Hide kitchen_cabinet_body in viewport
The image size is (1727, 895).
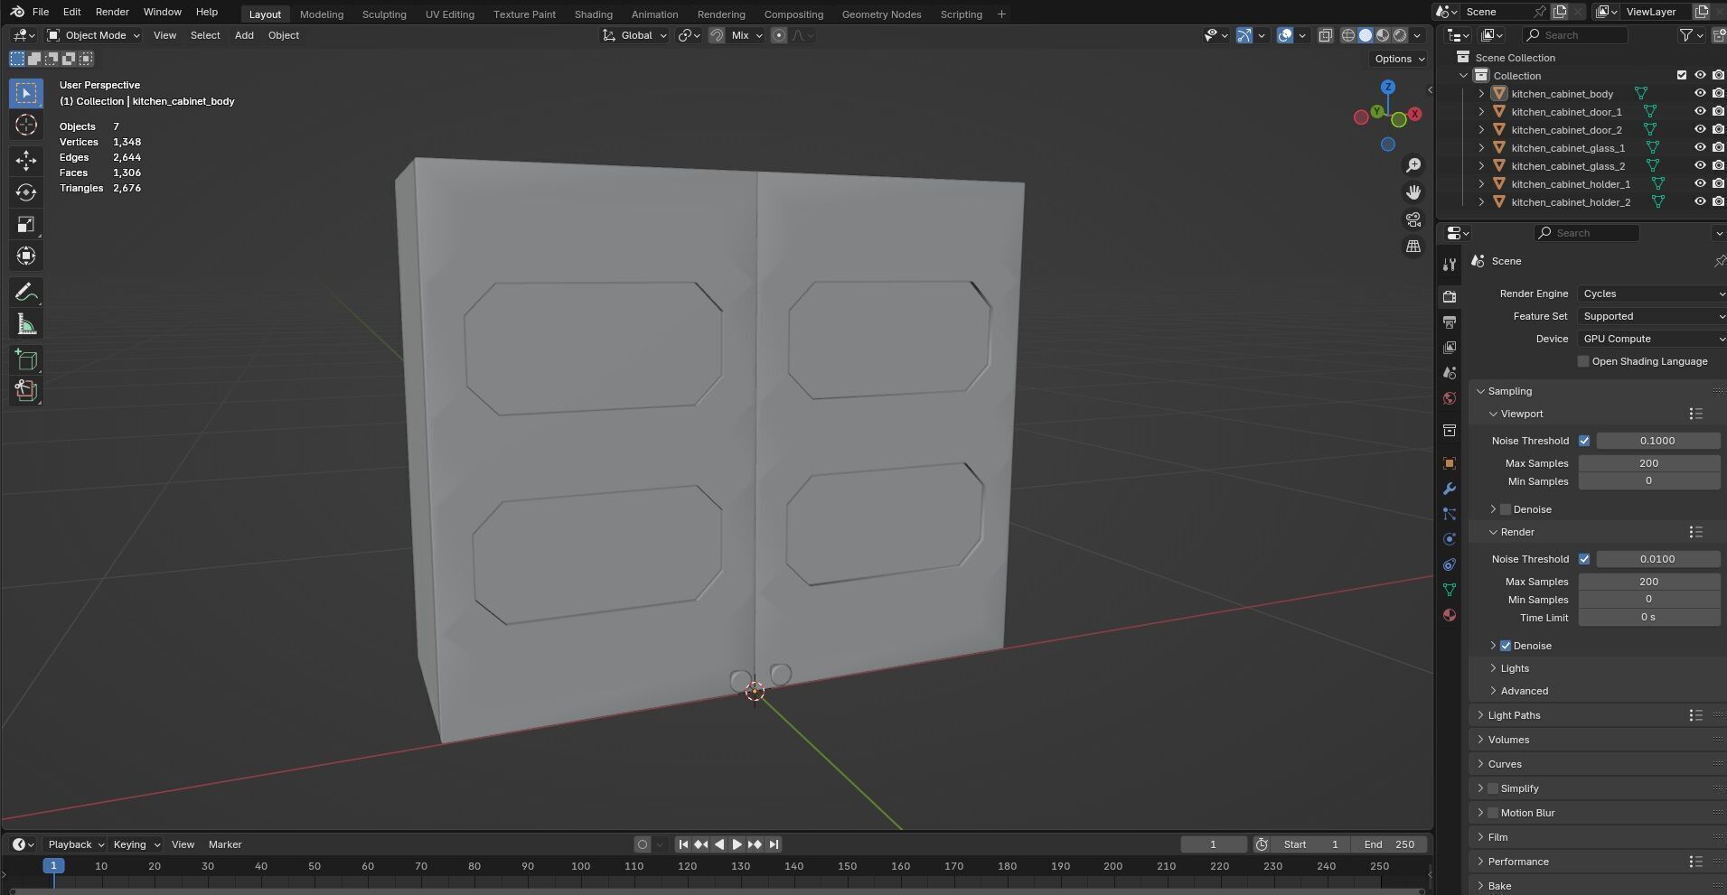(x=1700, y=93)
